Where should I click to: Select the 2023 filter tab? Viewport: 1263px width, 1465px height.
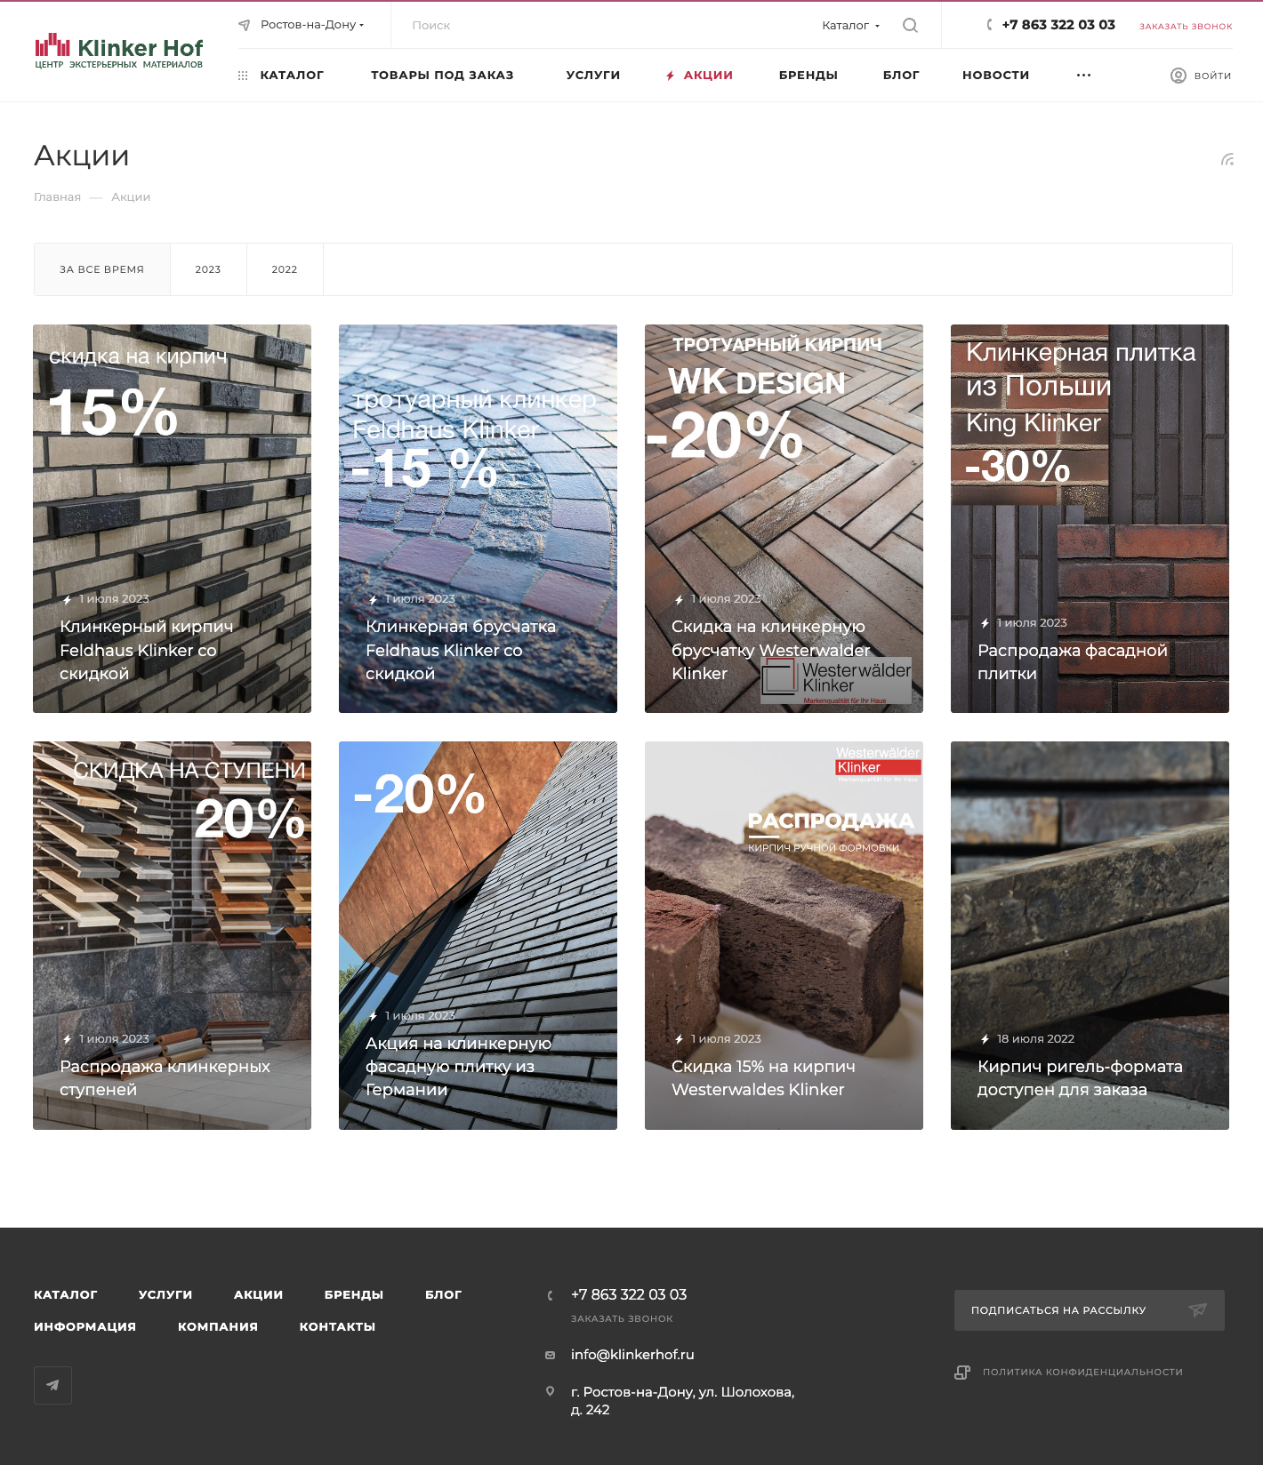208,269
